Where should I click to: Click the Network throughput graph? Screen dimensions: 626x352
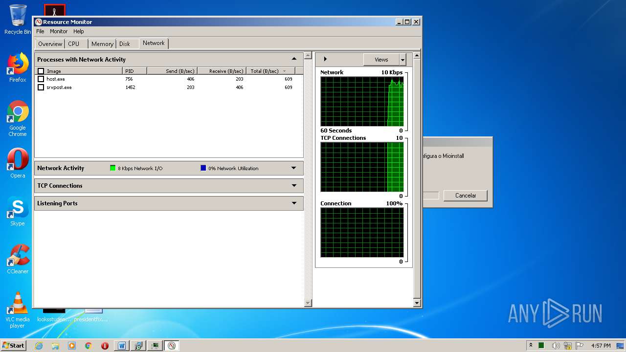pos(362,102)
